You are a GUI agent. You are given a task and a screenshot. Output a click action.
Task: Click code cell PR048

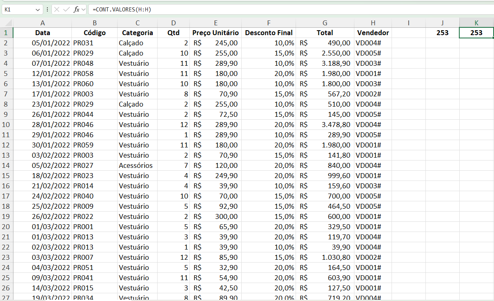coord(94,63)
